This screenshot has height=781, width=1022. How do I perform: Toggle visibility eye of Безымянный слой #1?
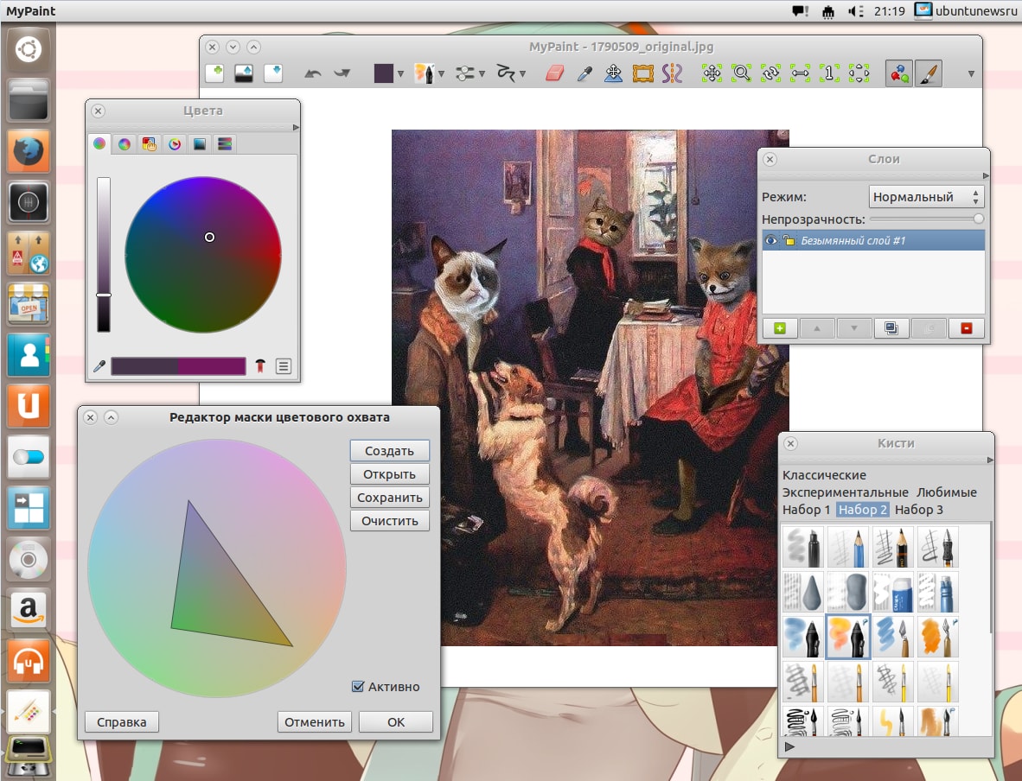771,240
